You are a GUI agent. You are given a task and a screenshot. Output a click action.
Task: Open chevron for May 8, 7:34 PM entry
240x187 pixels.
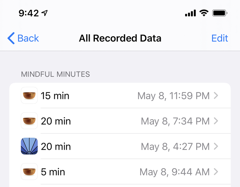(x=216, y=121)
